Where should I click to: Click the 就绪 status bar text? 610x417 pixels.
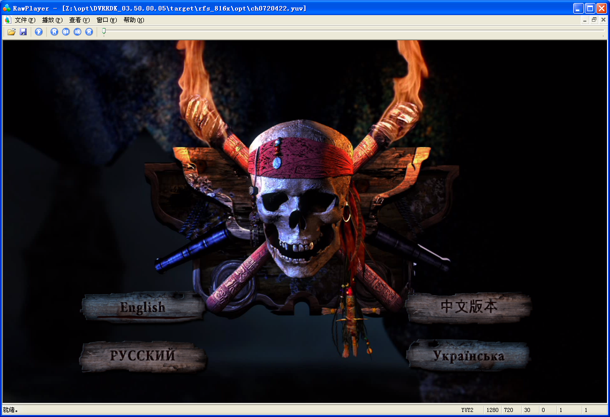point(11,410)
